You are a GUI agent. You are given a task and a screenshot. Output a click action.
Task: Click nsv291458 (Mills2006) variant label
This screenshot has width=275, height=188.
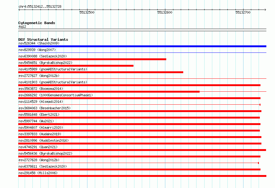point(38,173)
